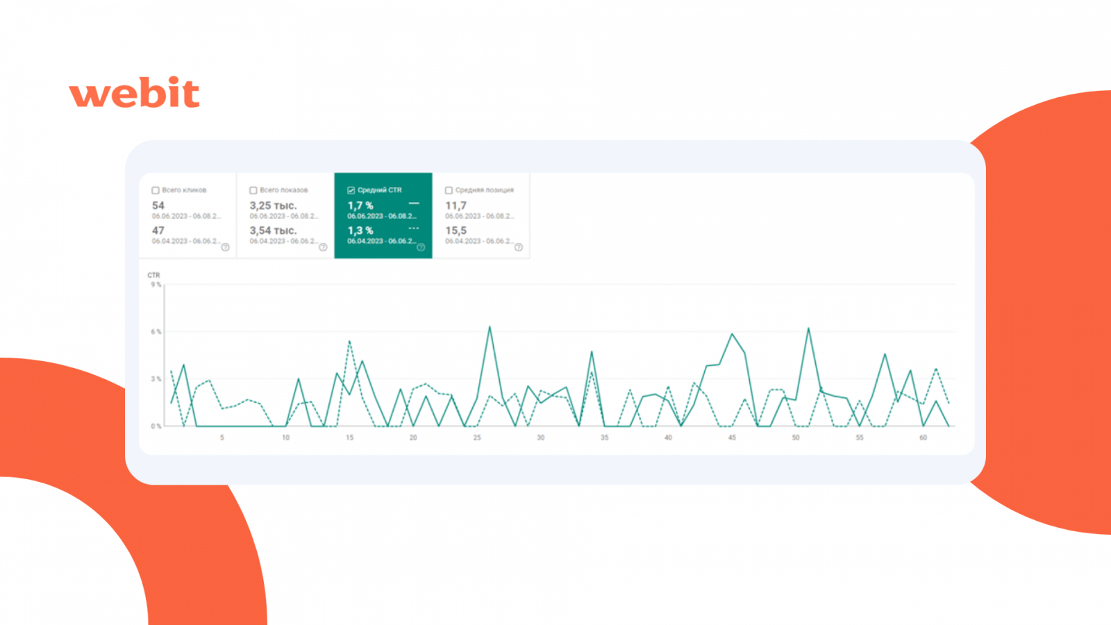Open help icon in Средняя позиция card
1111x625 pixels.
519,247
